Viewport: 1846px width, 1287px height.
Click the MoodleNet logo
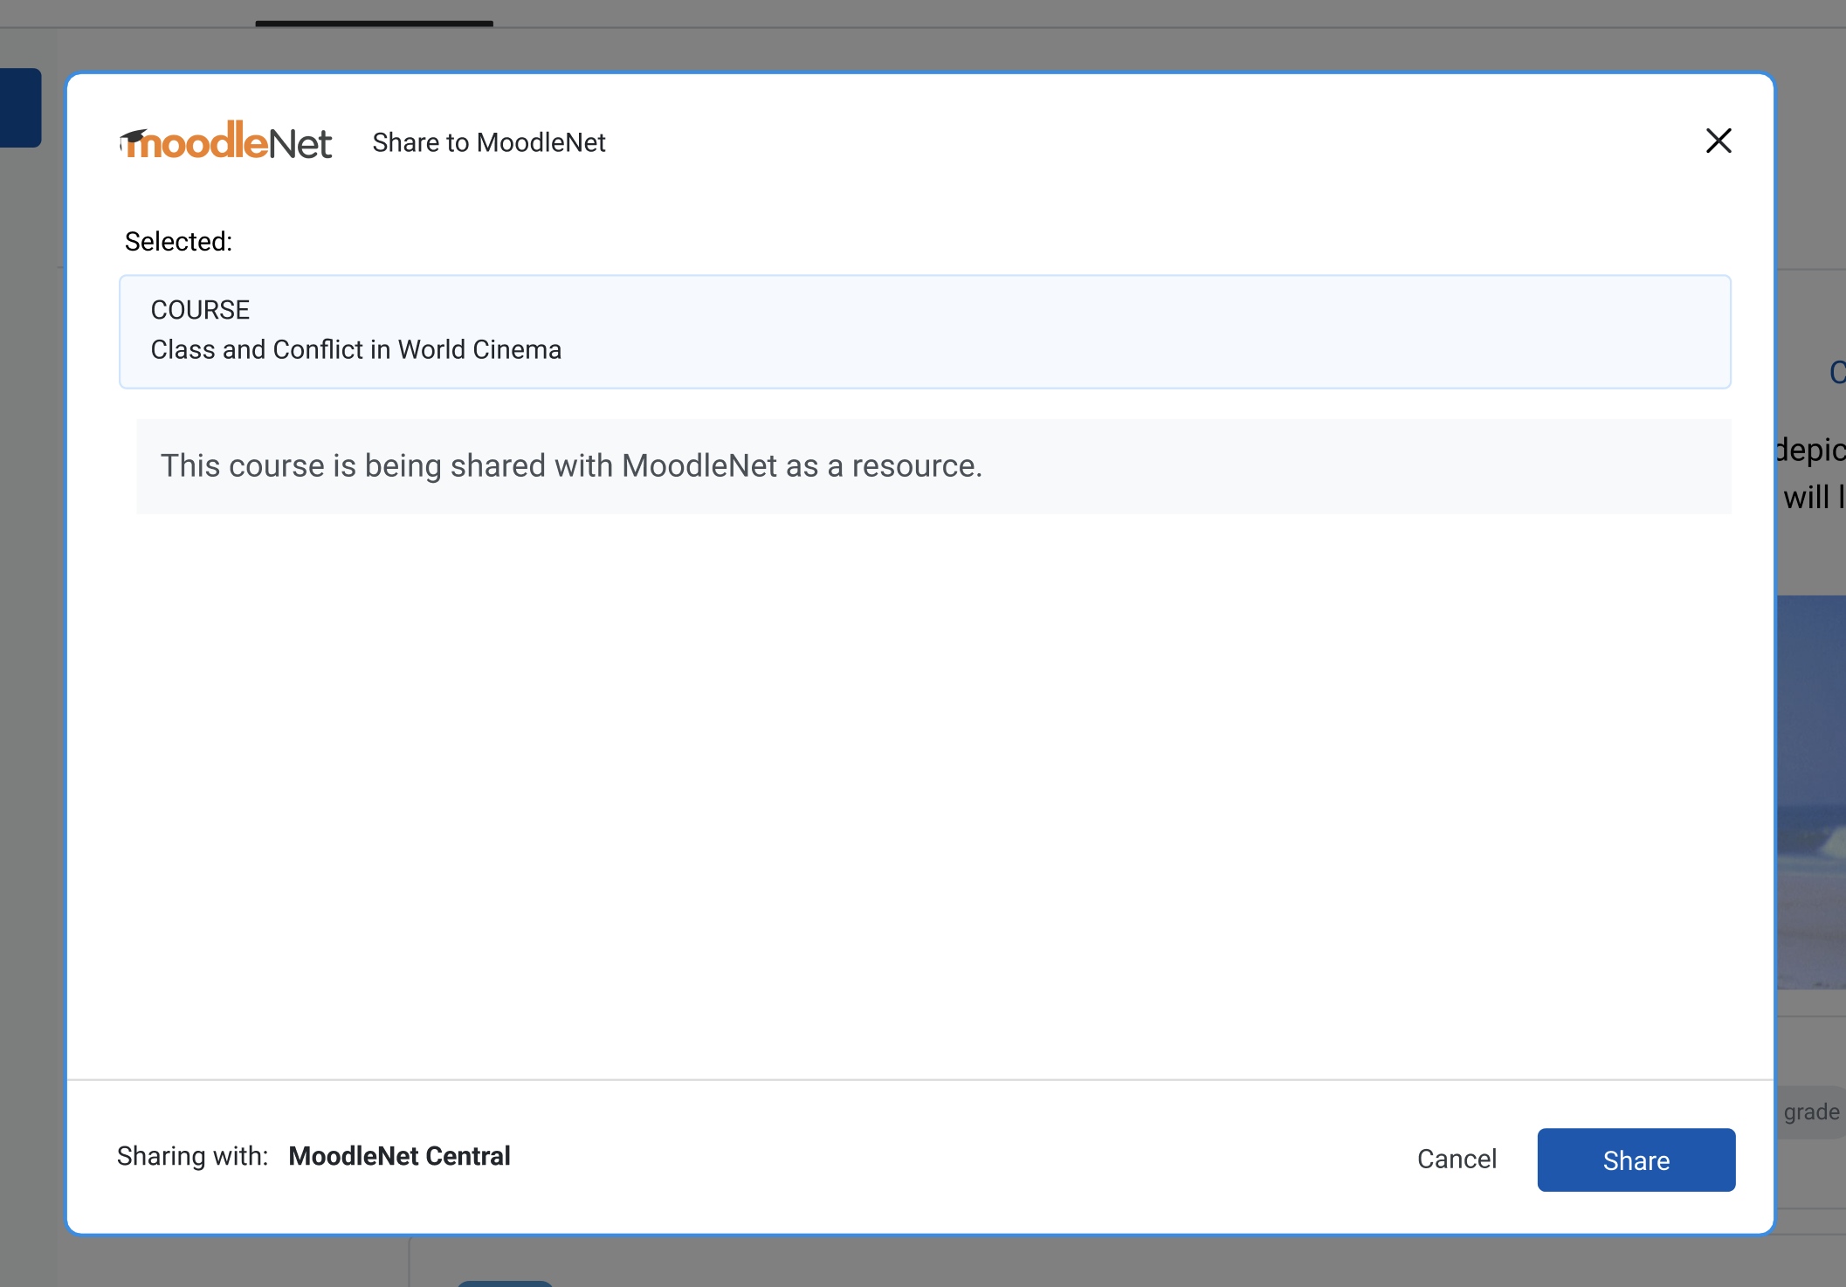tap(226, 141)
